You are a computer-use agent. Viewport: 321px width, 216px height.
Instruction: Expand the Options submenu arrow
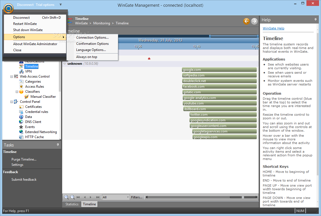[x=64, y=37]
